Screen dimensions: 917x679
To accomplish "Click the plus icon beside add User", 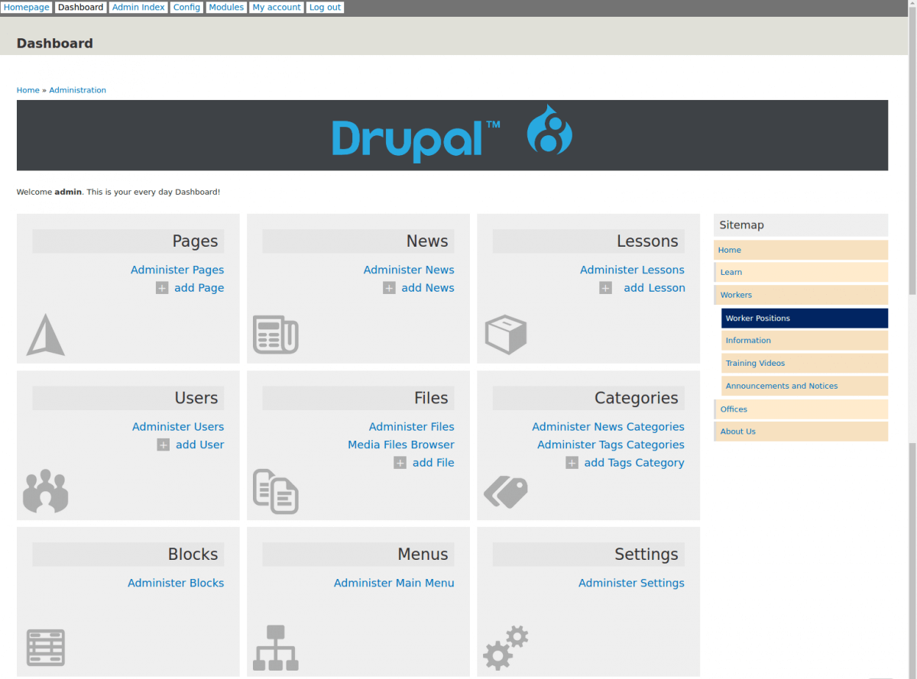I will coord(163,445).
